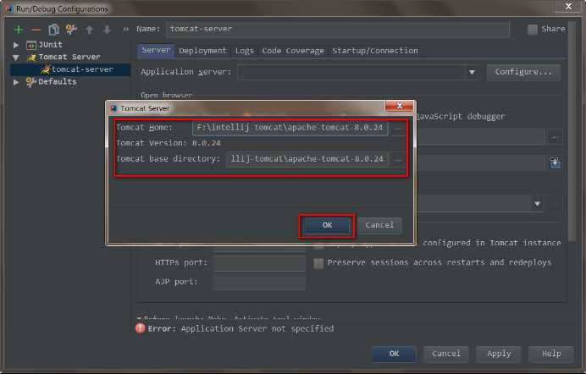Screen dimensions: 586x374
Task: Click the Apply button
Action: [x=499, y=354]
